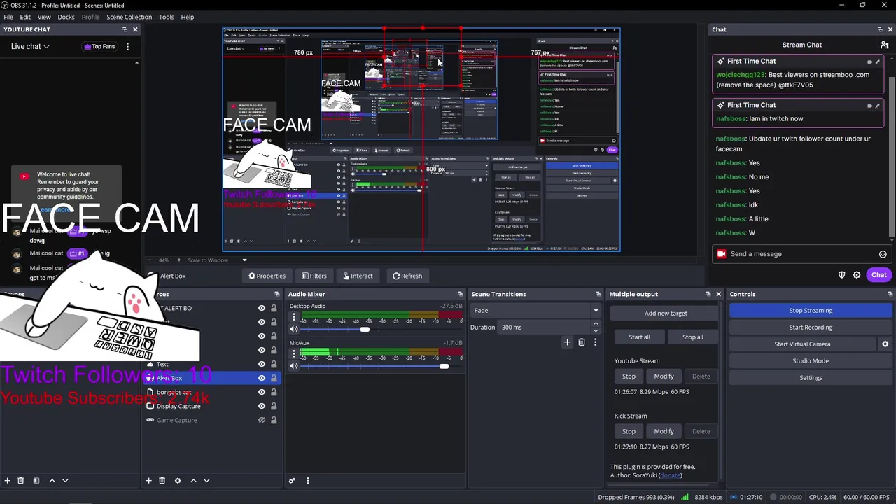Enable Studio Mode button
The height and width of the screenshot is (504, 896).
811,361
